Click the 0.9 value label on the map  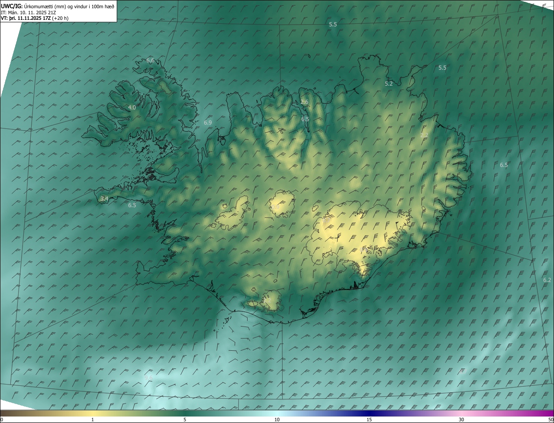click(x=275, y=208)
